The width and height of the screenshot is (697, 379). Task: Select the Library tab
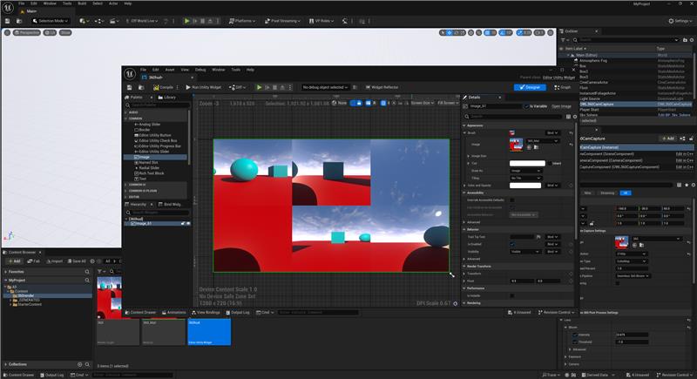click(x=167, y=98)
